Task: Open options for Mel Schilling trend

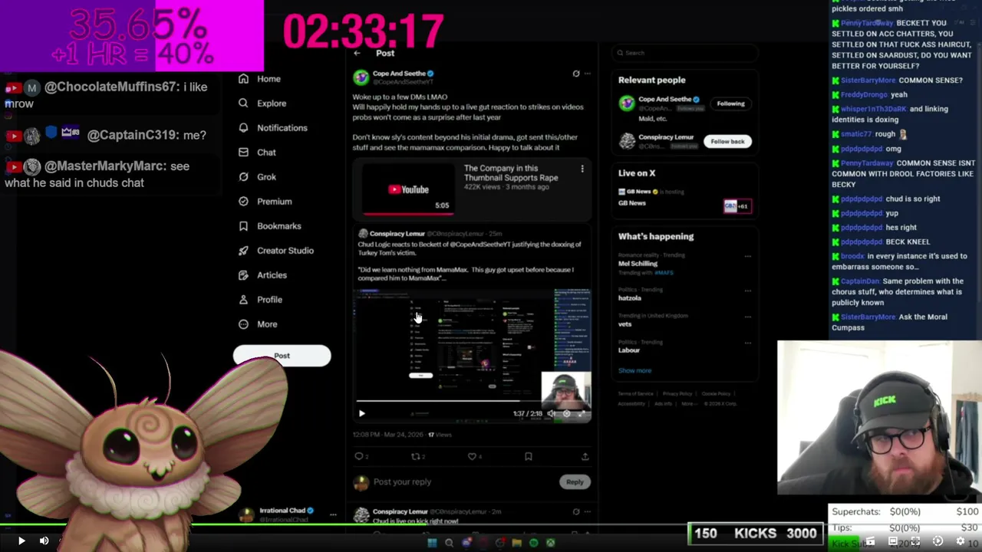Action: [x=748, y=257]
